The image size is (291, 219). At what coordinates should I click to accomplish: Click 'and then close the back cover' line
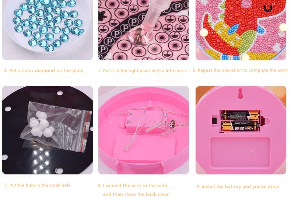(136, 194)
